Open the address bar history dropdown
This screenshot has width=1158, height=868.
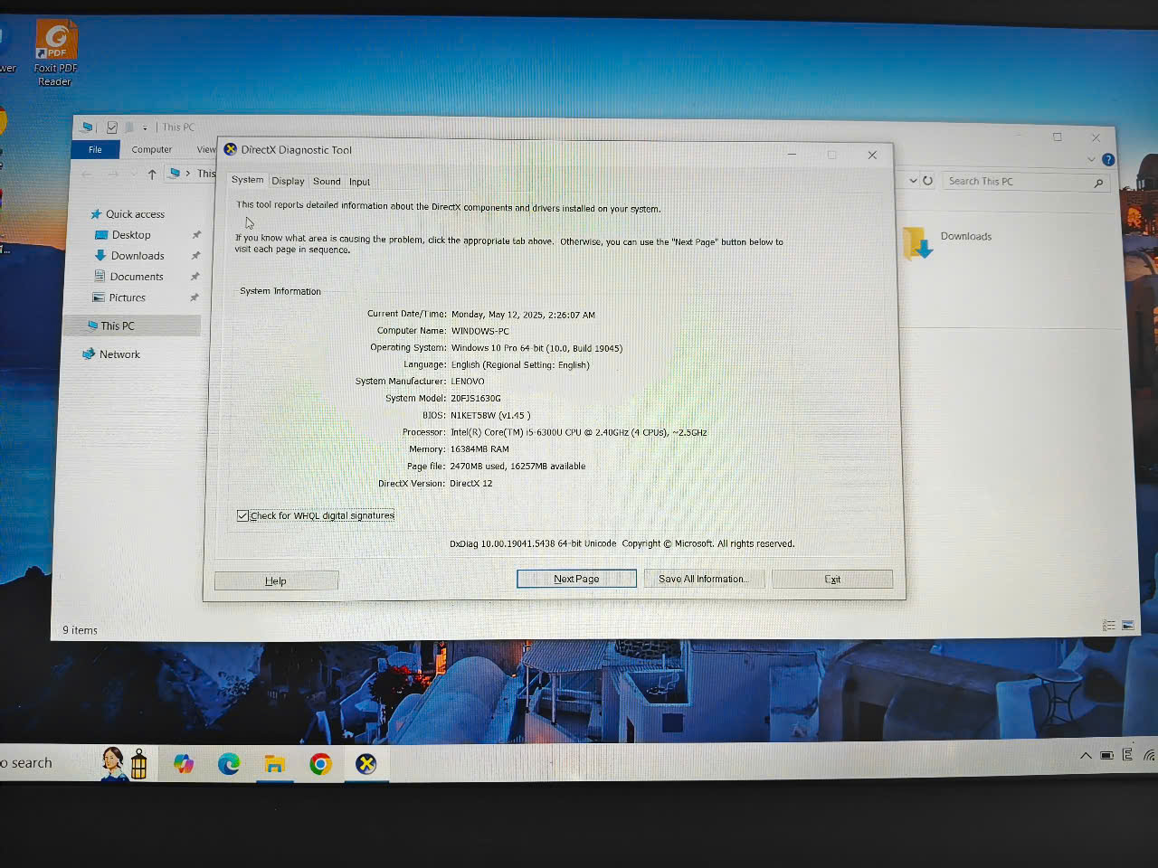tap(914, 181)
